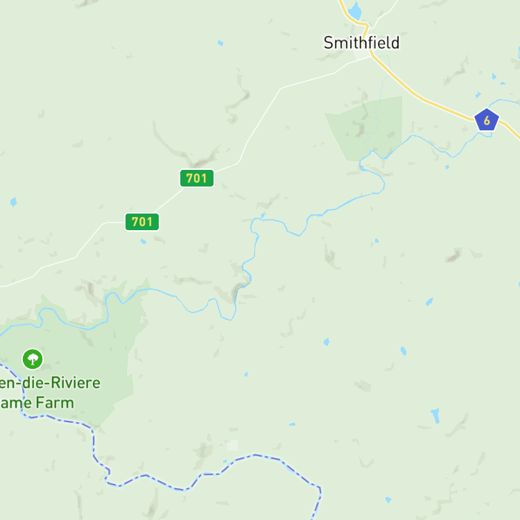Open the green tree park marker
This screenshot has width=520, height=520.
pos(33,359)
